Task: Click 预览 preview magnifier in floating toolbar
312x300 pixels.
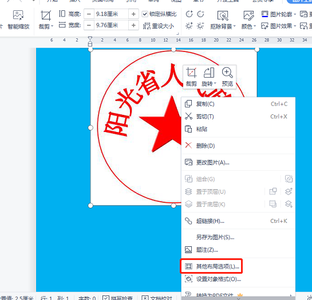Action: 227,77
